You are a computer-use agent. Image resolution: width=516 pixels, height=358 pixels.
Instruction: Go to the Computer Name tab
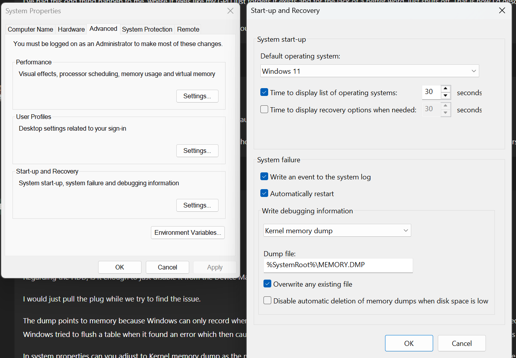pos(30,29)
